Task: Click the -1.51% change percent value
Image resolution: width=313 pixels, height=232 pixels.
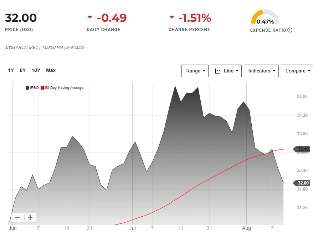Action: [x=195, y=18]
